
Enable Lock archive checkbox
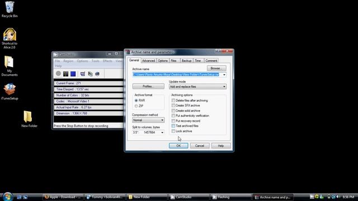click(173, 131)
